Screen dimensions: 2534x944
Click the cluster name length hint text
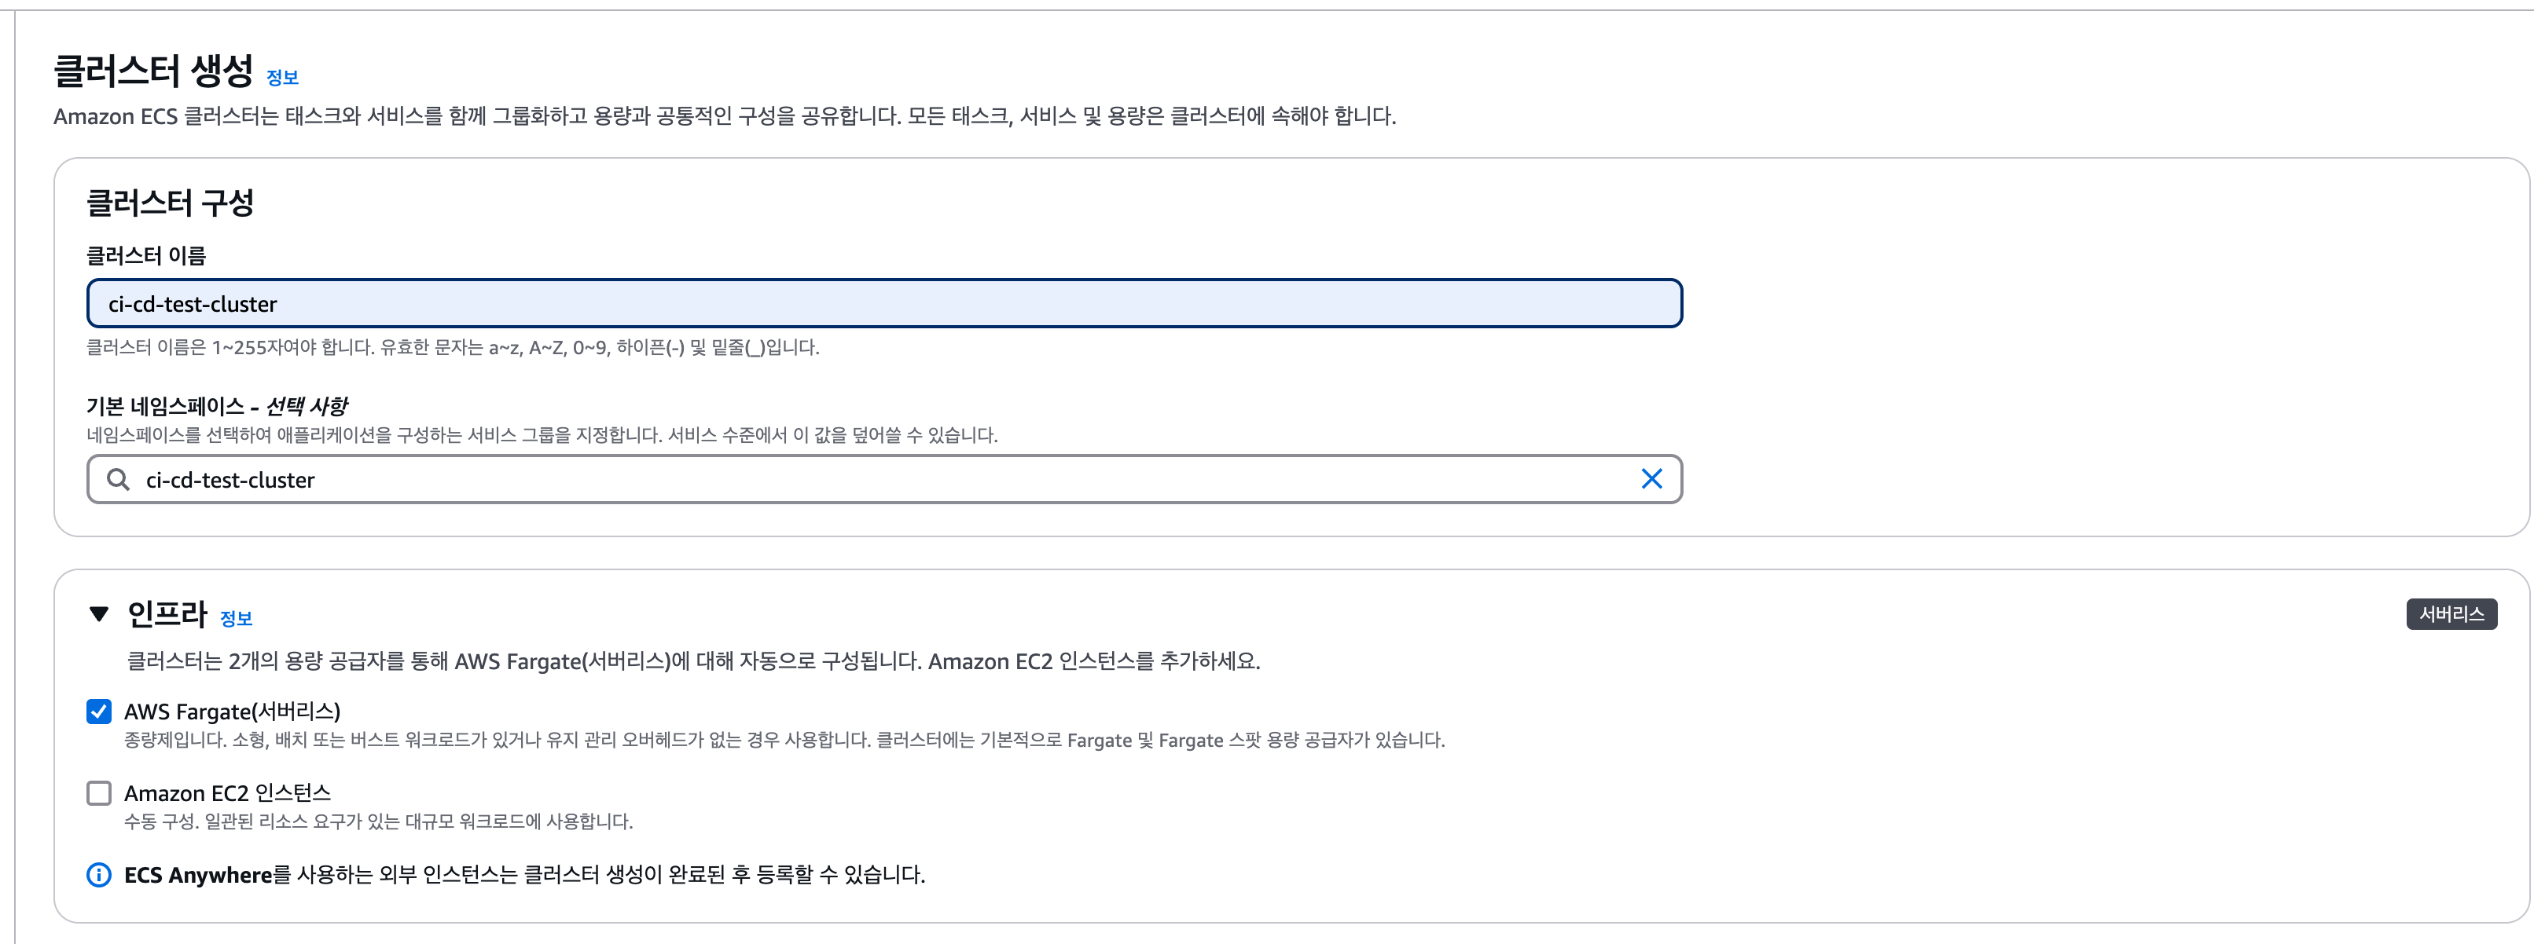tap(453, 347)
